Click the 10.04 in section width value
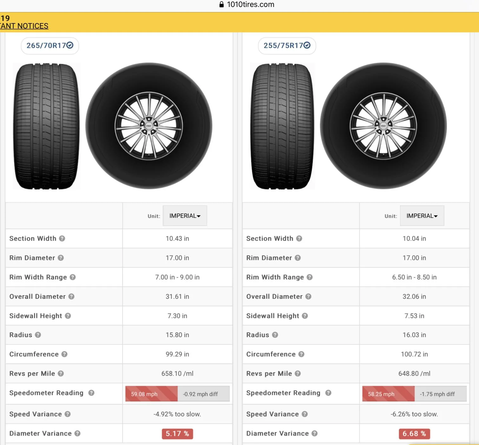The width and height of the screenshot is (479, 445). click(414, 238)
